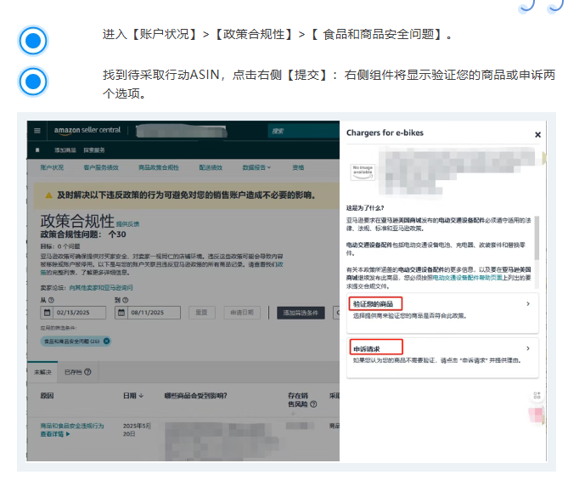Open the 资格 tab
The width and height of the screenshot is (568, 480).
(298, 167)
